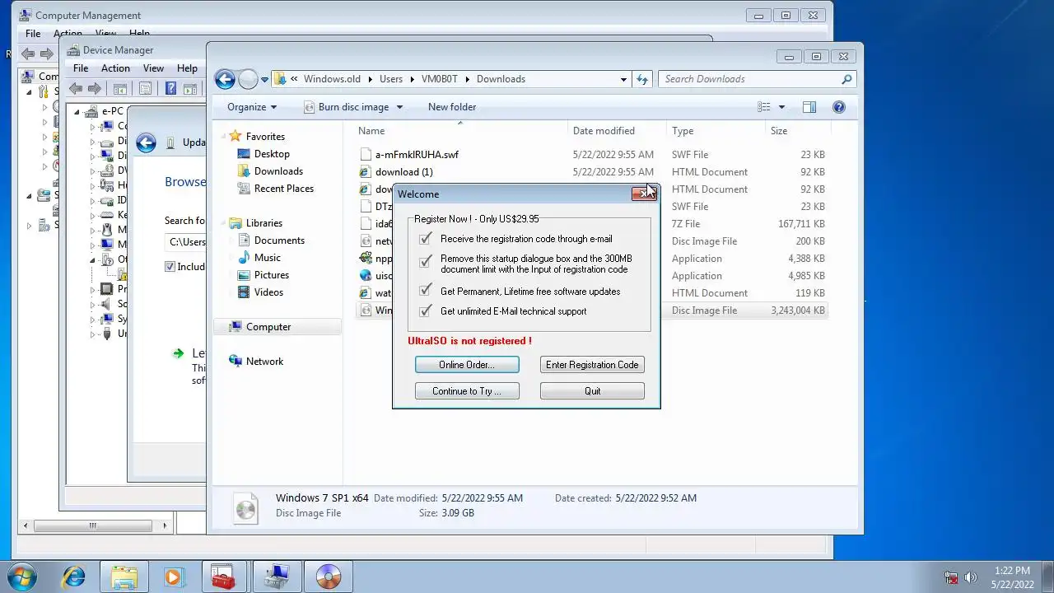
Task: Open the File menu in Computer Management
Action: click(33, 34)
